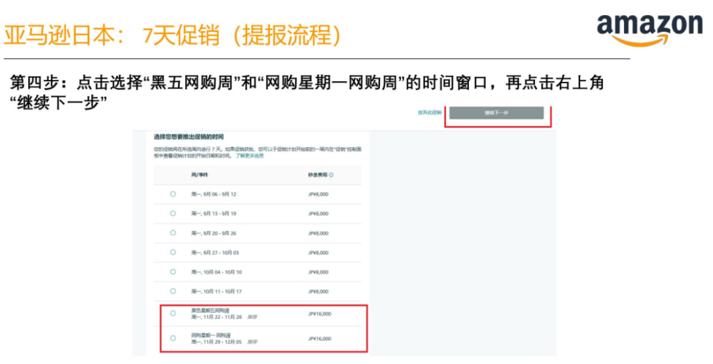The image size is (713, 364).
Task: Click the text 周一, 9月 06 - 9月 12
Action: (x=214, y=194)
